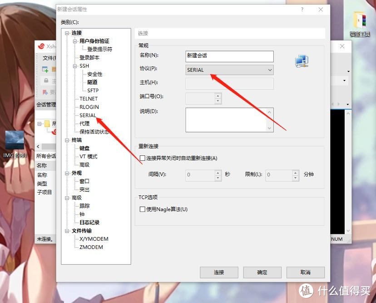Collapse the 外观 tree node
The height and width of the screenshot is (303, 376).
67,173
